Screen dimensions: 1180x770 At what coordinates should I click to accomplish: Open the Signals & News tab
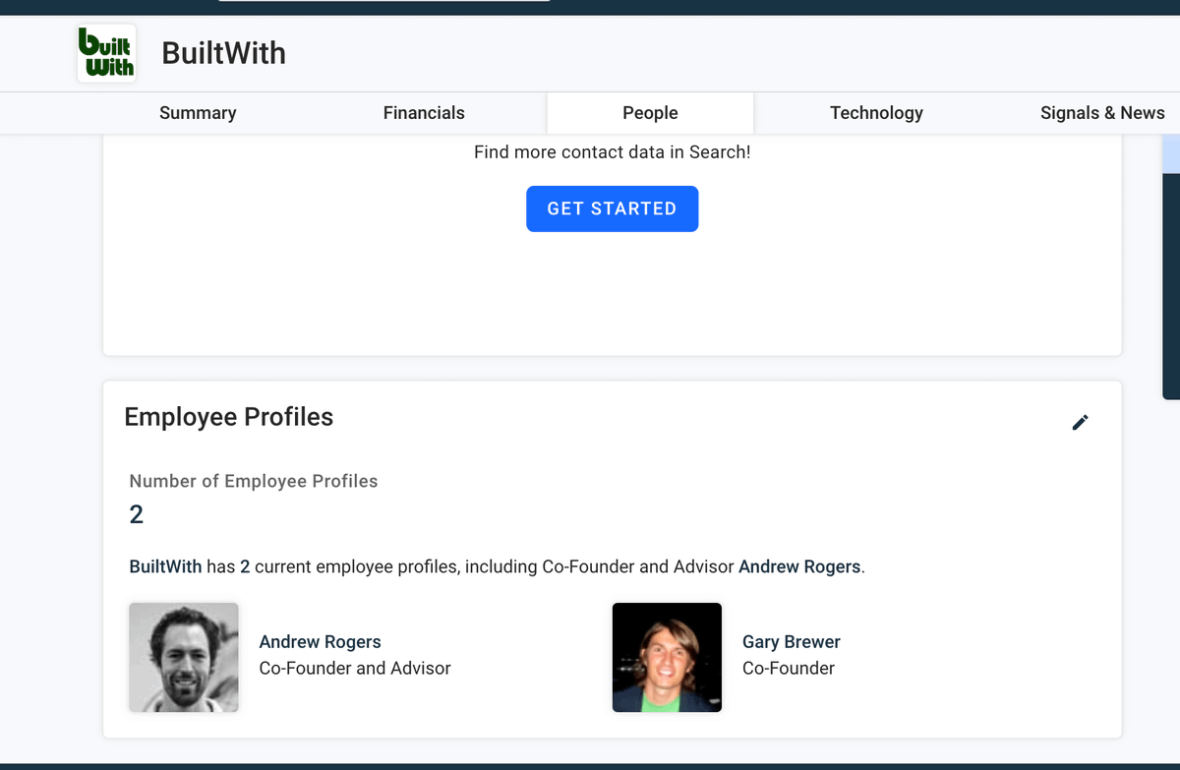tap(1102, 113)
